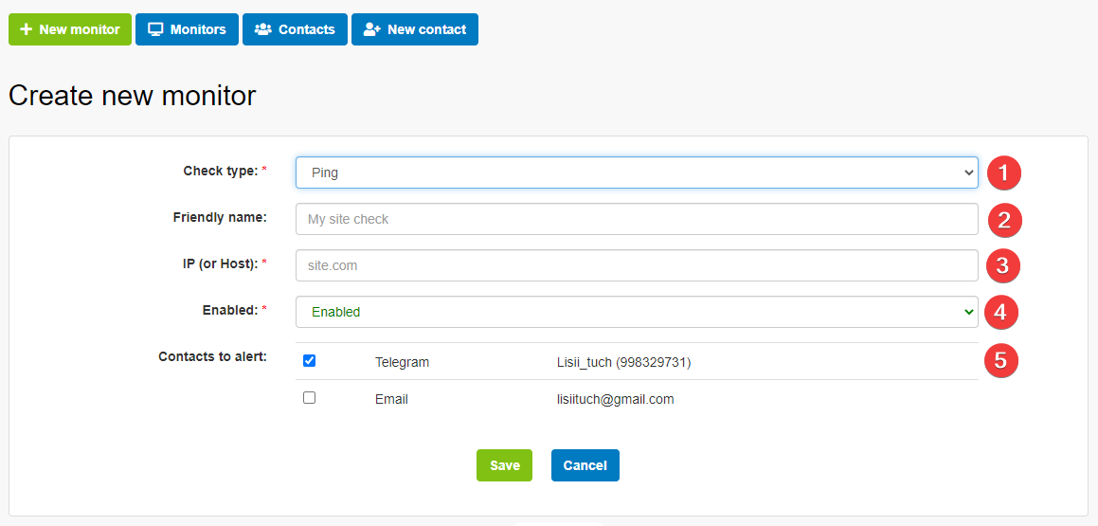
Task: Click into the IP (or Host) field
Action: [x=637, y=265]
